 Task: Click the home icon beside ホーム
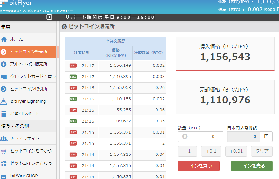(x=4, y=39)
